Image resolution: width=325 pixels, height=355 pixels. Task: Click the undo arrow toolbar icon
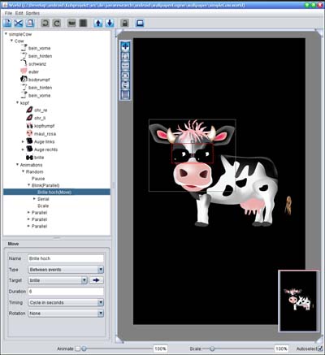click(x=45, y=23)
